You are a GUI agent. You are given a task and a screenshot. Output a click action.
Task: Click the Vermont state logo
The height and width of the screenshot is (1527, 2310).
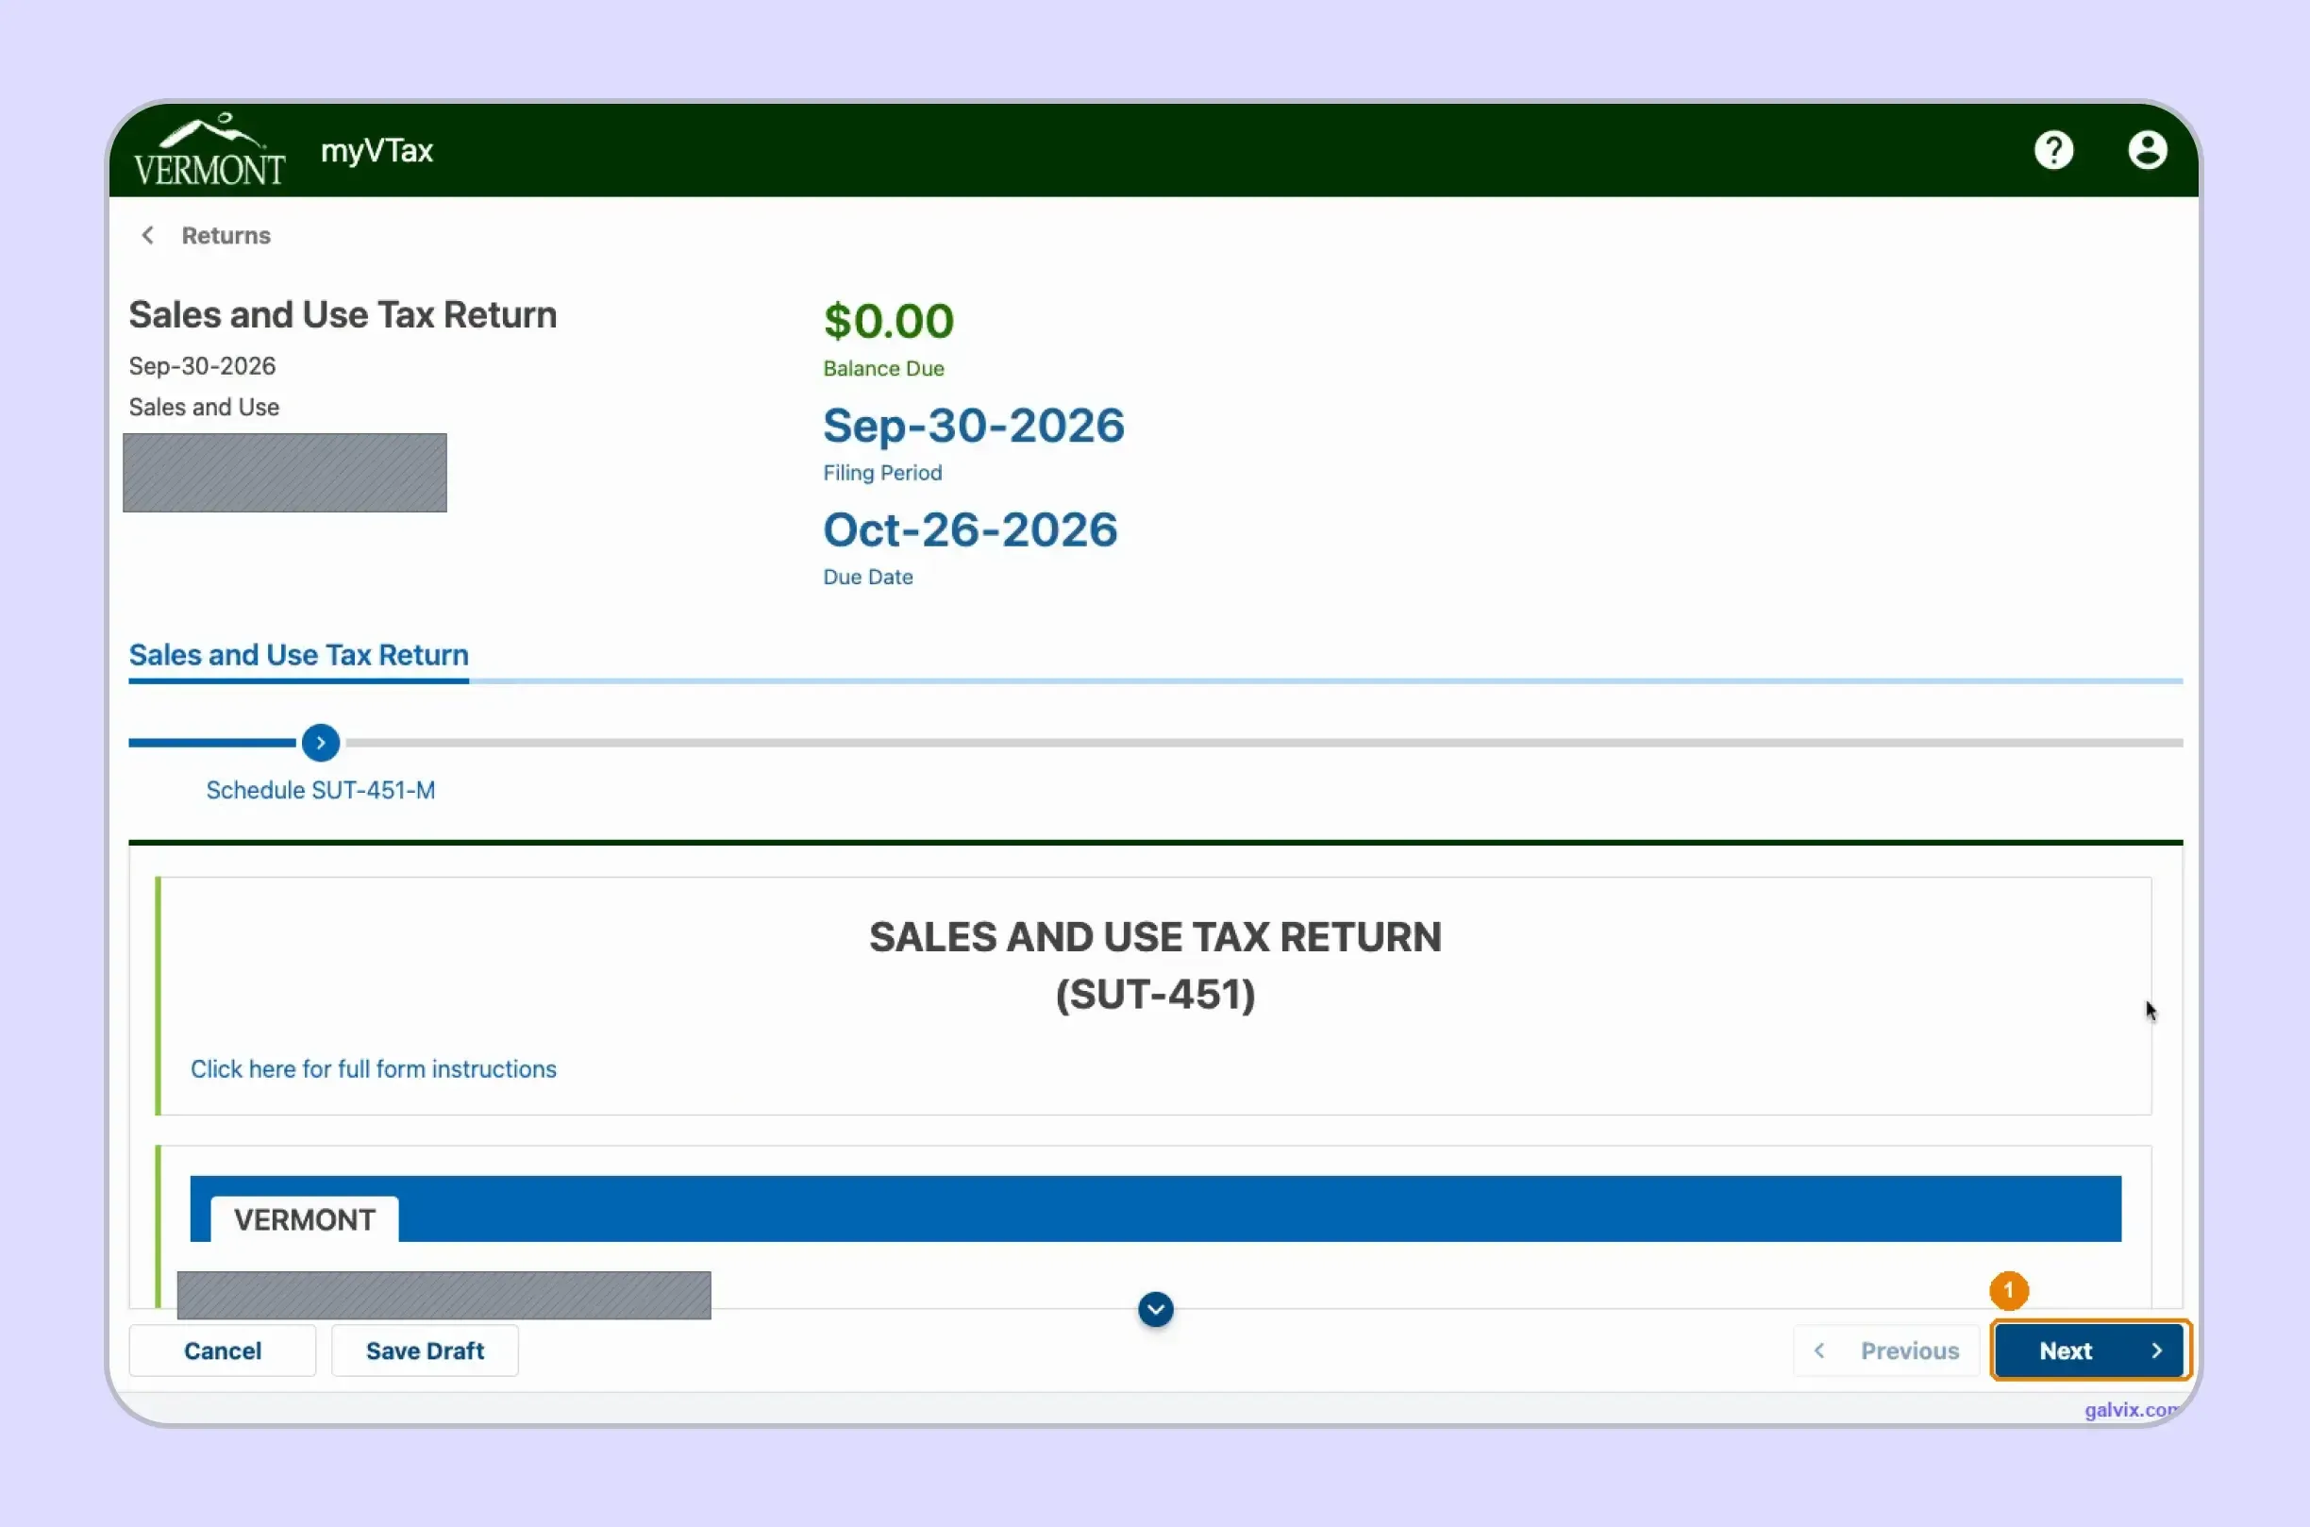point(209,149)
